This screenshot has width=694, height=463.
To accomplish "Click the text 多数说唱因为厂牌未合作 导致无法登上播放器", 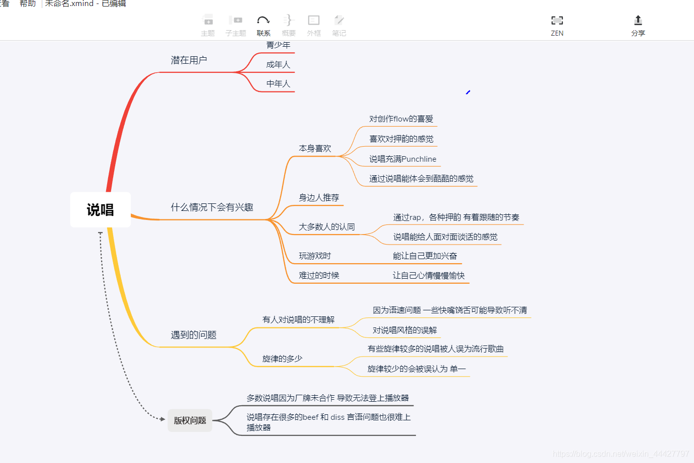I will [327, 398].
